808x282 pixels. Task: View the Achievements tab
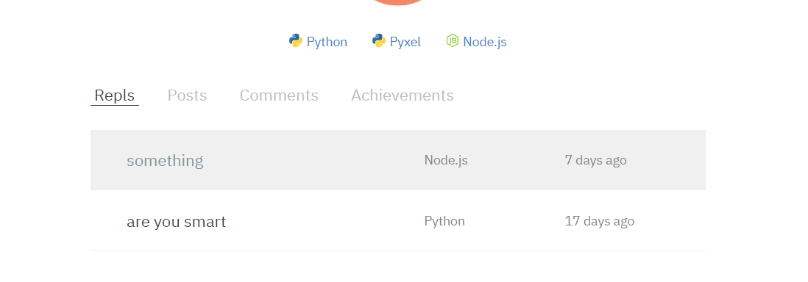(403, 95)
